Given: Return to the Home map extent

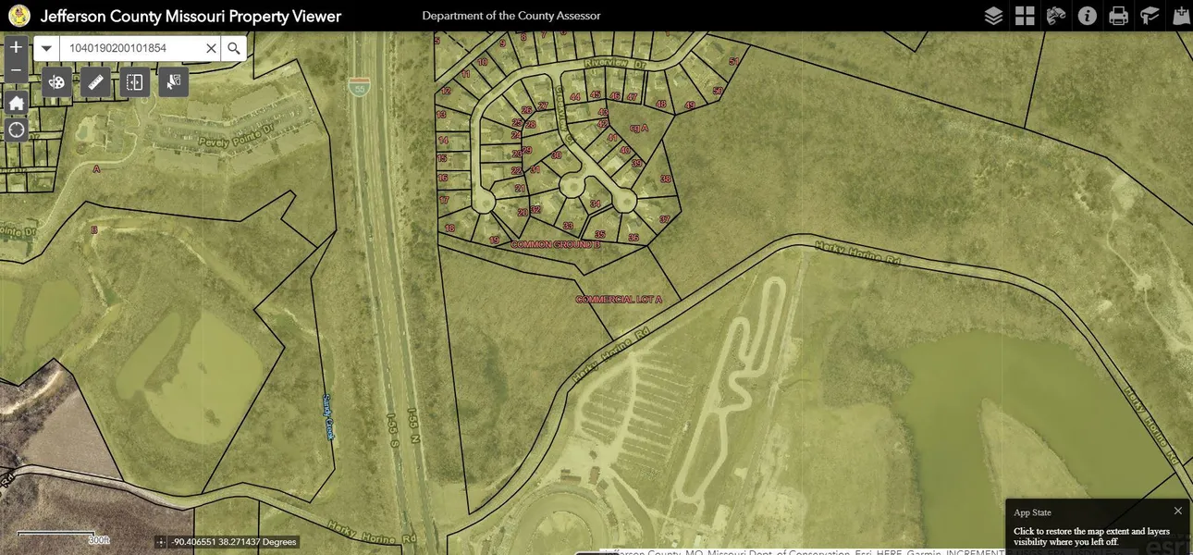Looking at the screenshot, I should click(x=16, y=103).
